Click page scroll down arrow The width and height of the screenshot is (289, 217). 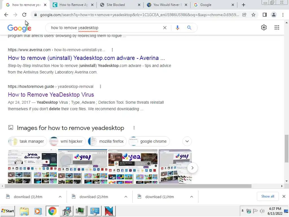286,181
